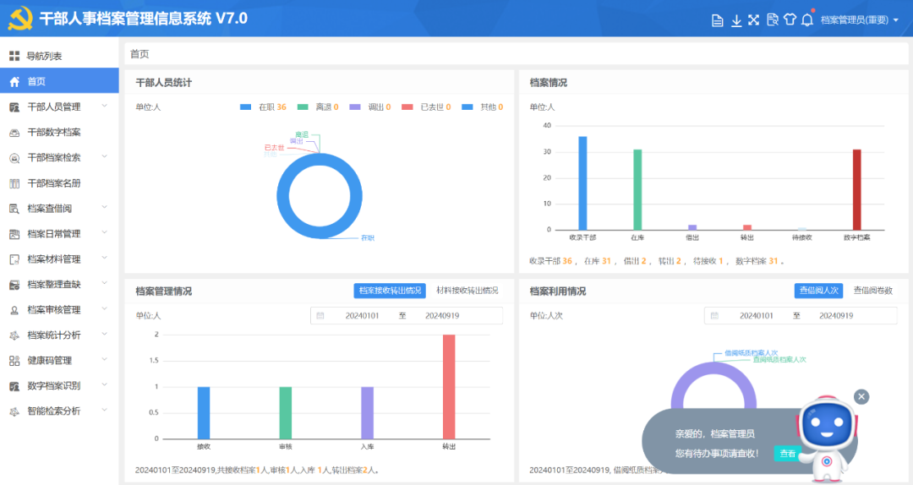
Task: Click the 导航列表 grid icon
Action: [x=14, y=57]
